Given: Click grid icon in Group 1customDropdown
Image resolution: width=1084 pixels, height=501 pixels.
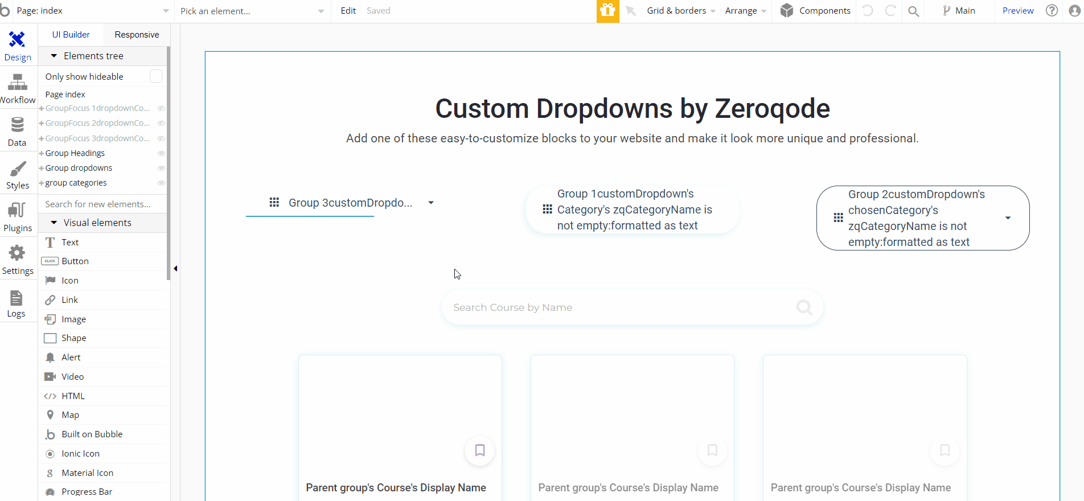Looking at the screenshot, I should click(x=548, y=209).
